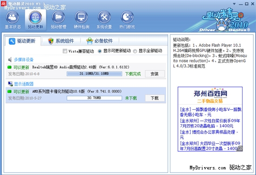256x175 pixels.
Task: Select the 显示全部驱动 radio button
Action: [x=135, y=51]
